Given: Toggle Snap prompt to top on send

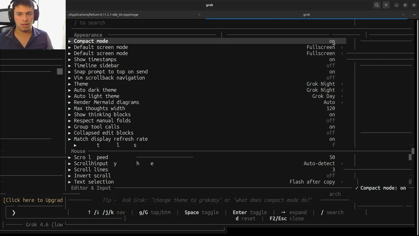Looking at the screenshot, I should click(332, 72).
